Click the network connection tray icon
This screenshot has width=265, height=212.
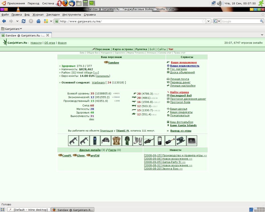coord(214,3)
